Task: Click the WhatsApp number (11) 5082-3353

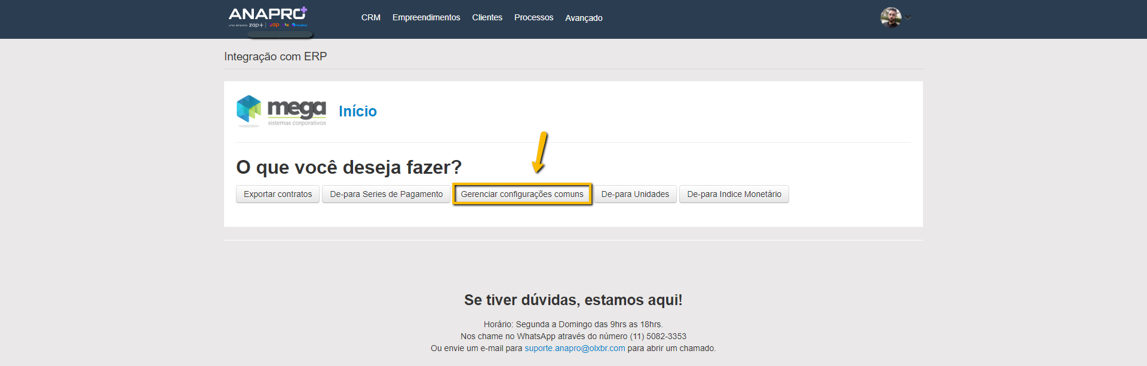Action: pyautogui.click(x=658, y=336)
